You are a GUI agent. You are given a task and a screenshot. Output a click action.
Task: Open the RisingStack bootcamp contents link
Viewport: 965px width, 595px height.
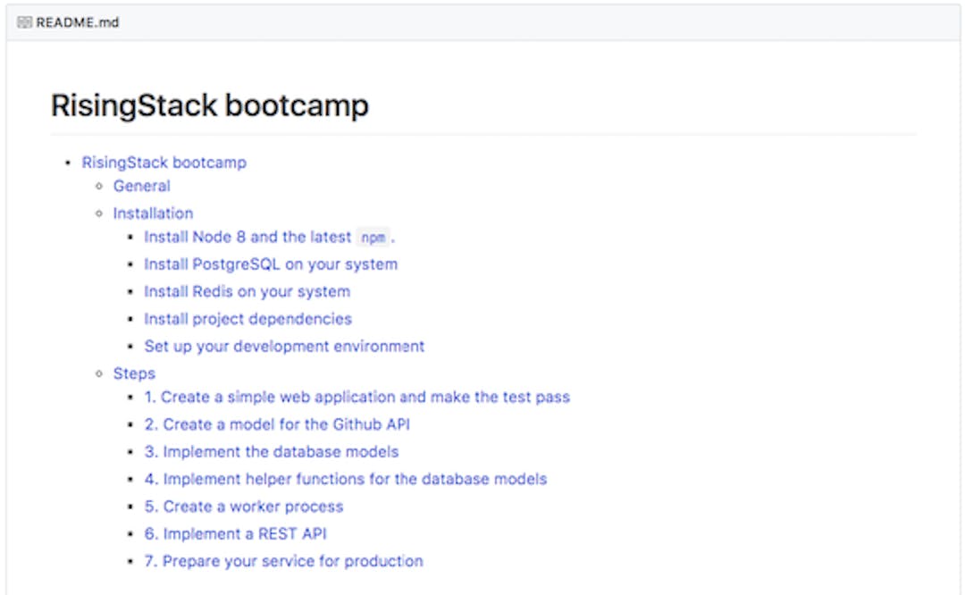coord(164,163)
